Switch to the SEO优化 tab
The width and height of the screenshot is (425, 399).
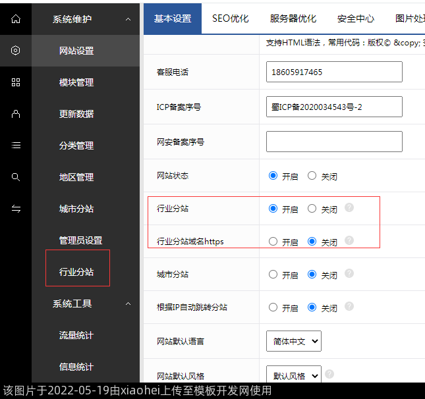[231, 18]
